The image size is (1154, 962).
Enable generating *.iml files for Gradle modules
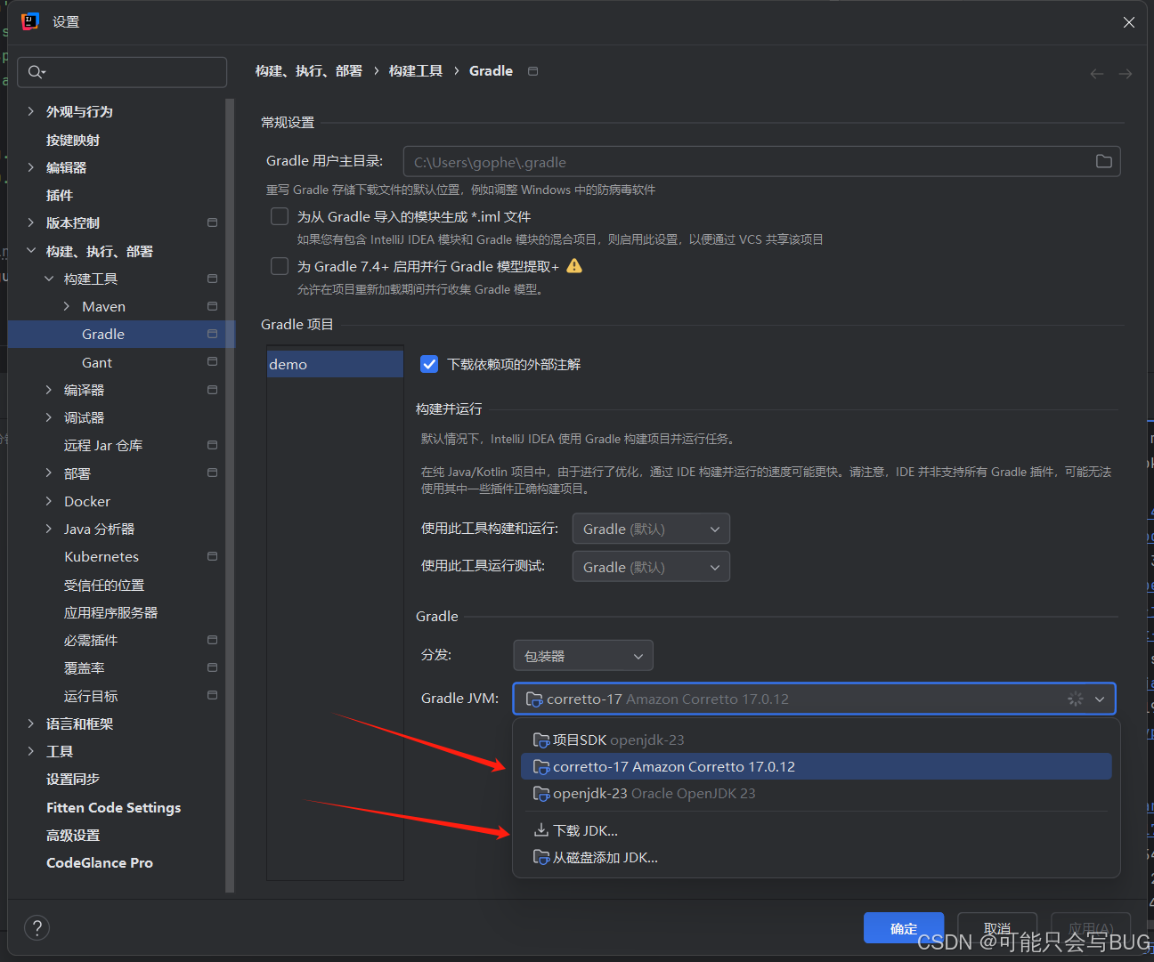(x=280, y=216)
